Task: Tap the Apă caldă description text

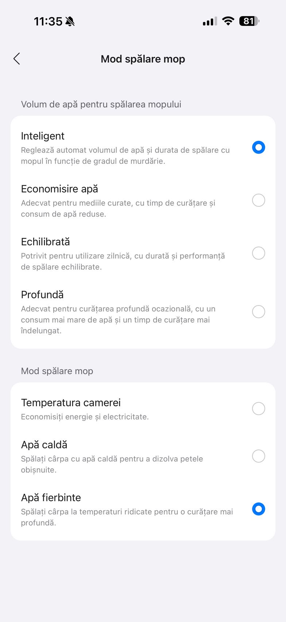Action: [112, 464]
